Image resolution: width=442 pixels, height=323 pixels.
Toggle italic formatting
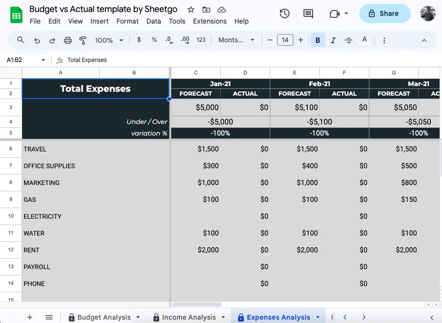pos(333,40)
